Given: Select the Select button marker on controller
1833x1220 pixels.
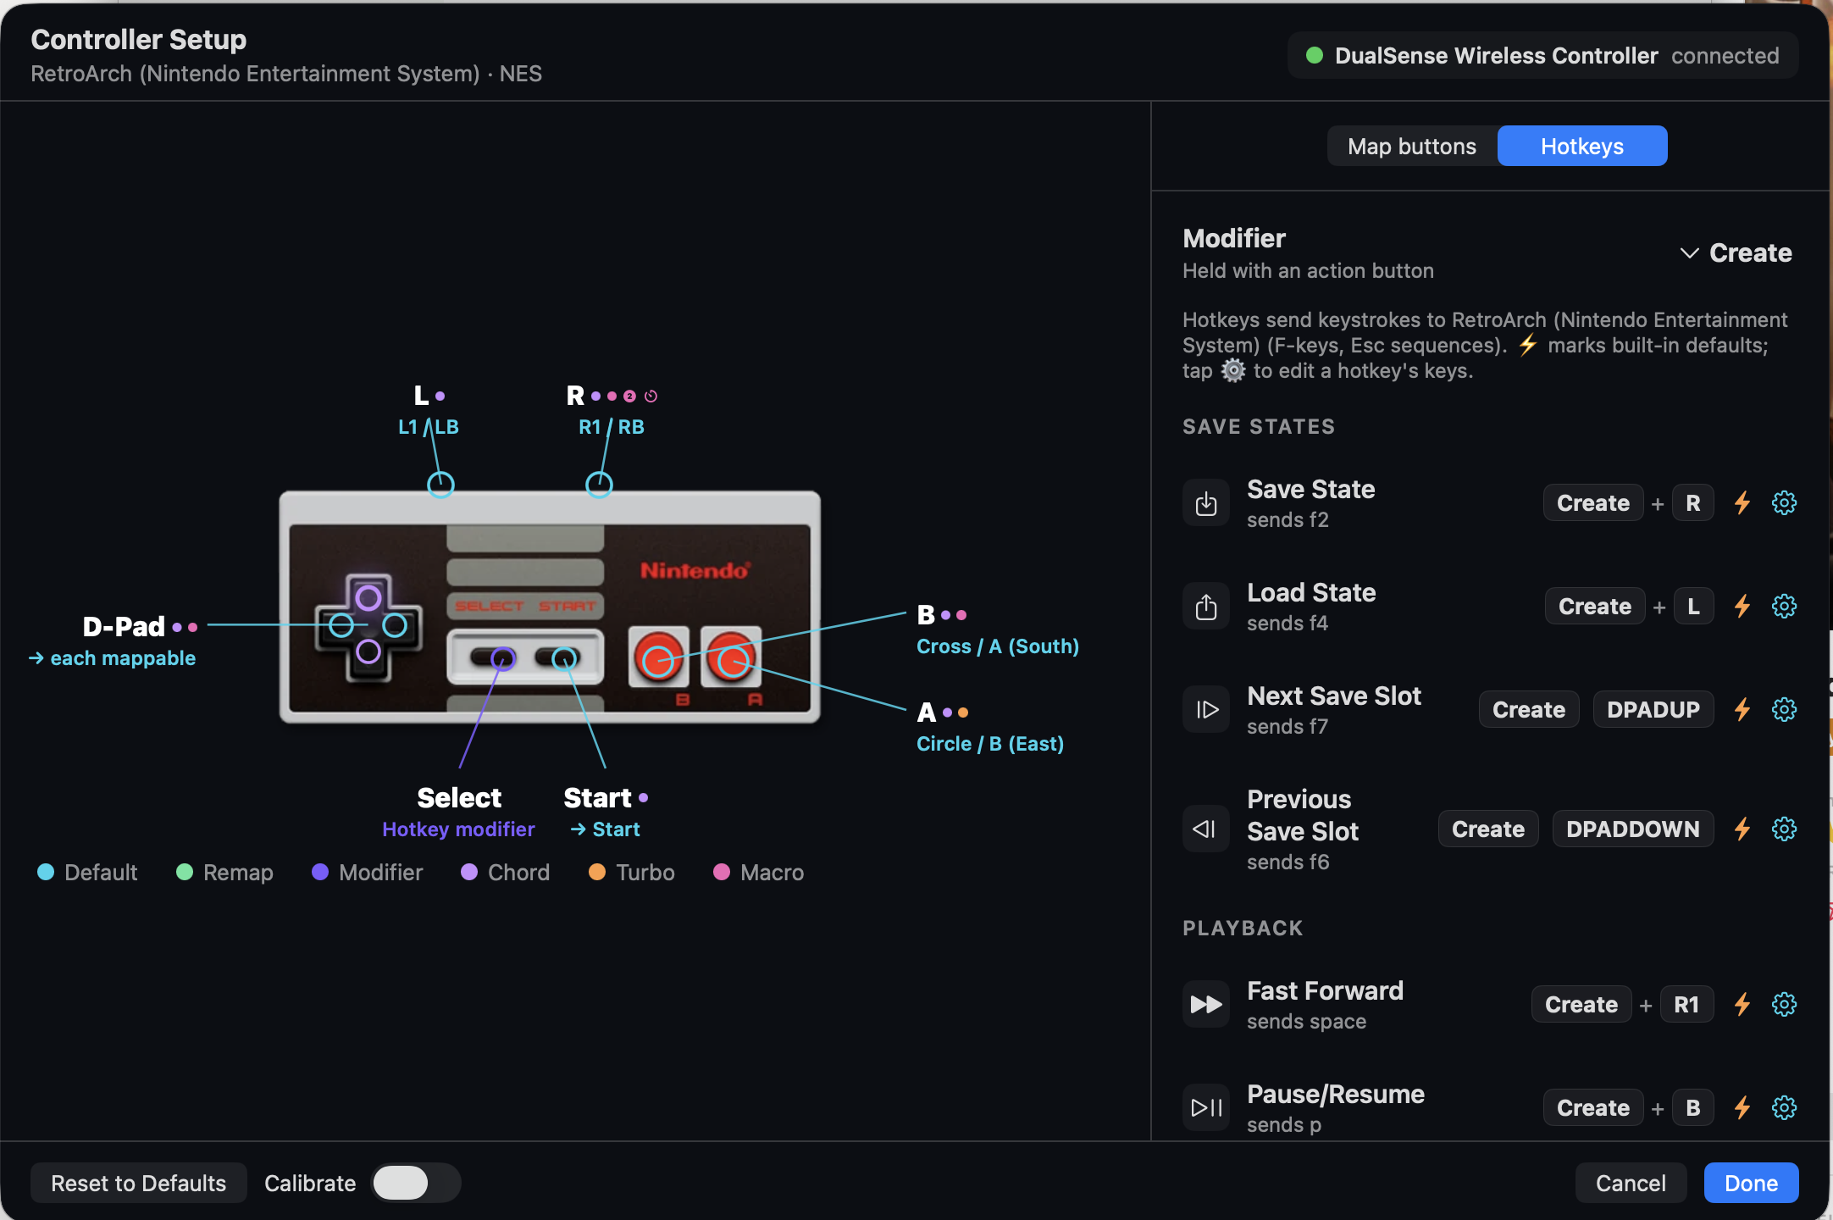Looking at the screenshot, I should tap(503, 658).
